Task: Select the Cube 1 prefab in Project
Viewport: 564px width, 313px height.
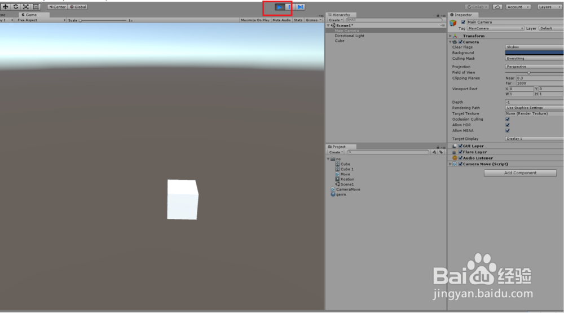Action: tap(344, 169)
